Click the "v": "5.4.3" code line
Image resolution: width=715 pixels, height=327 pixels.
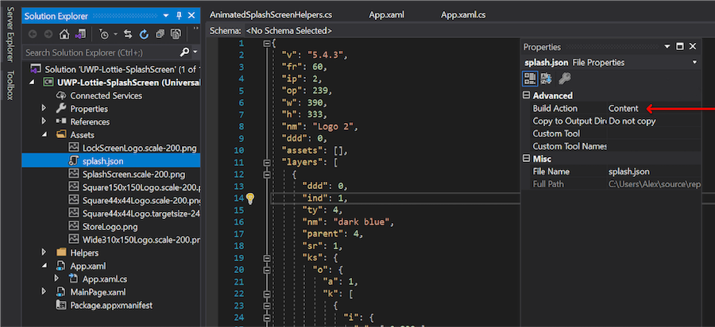coord(315,56)
